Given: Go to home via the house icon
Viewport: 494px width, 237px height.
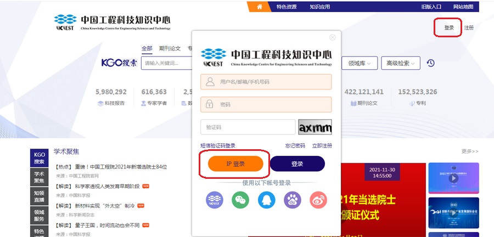Looking at the screenshot, I should [260, 7].
